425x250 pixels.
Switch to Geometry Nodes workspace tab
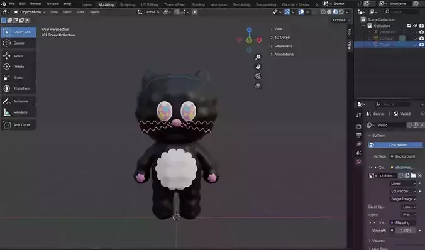pyautogui.click(x=295, y=4)
